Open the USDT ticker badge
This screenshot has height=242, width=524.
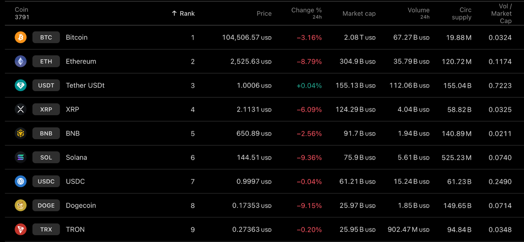(46, 85)
